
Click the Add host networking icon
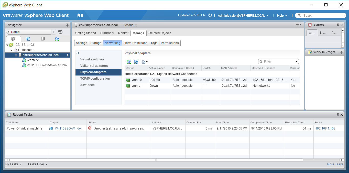point(129,62)
